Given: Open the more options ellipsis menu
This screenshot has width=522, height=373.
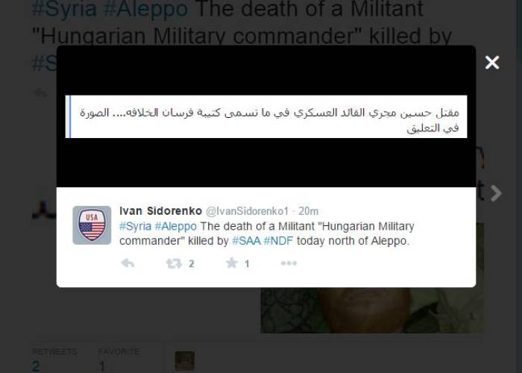Looking at the screenshot, I should pos(289,263).
